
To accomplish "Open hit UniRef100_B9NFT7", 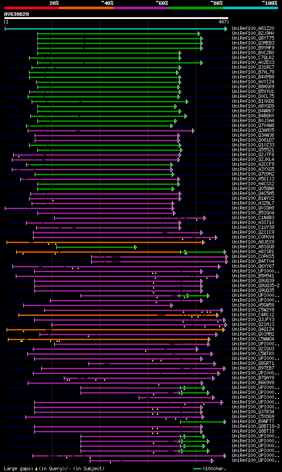I will coord(253,422).
